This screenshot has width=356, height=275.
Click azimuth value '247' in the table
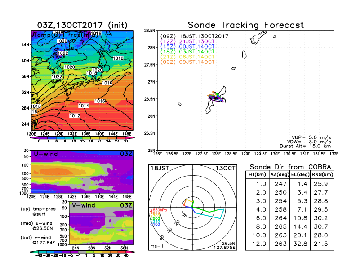tap(280, 184)
